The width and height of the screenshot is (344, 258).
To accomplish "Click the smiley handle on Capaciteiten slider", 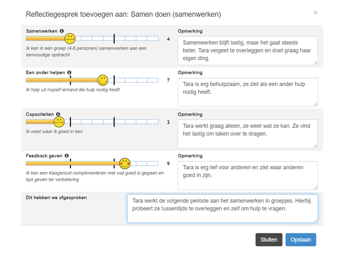I will tap(59, 122).
